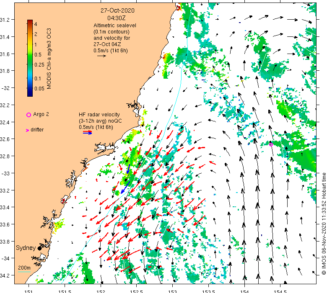This screenshot has width=327, height=293.
Task: Click the 'MODIS Chl-a mg/m3 OC3' label
Action: pos(49,59)
